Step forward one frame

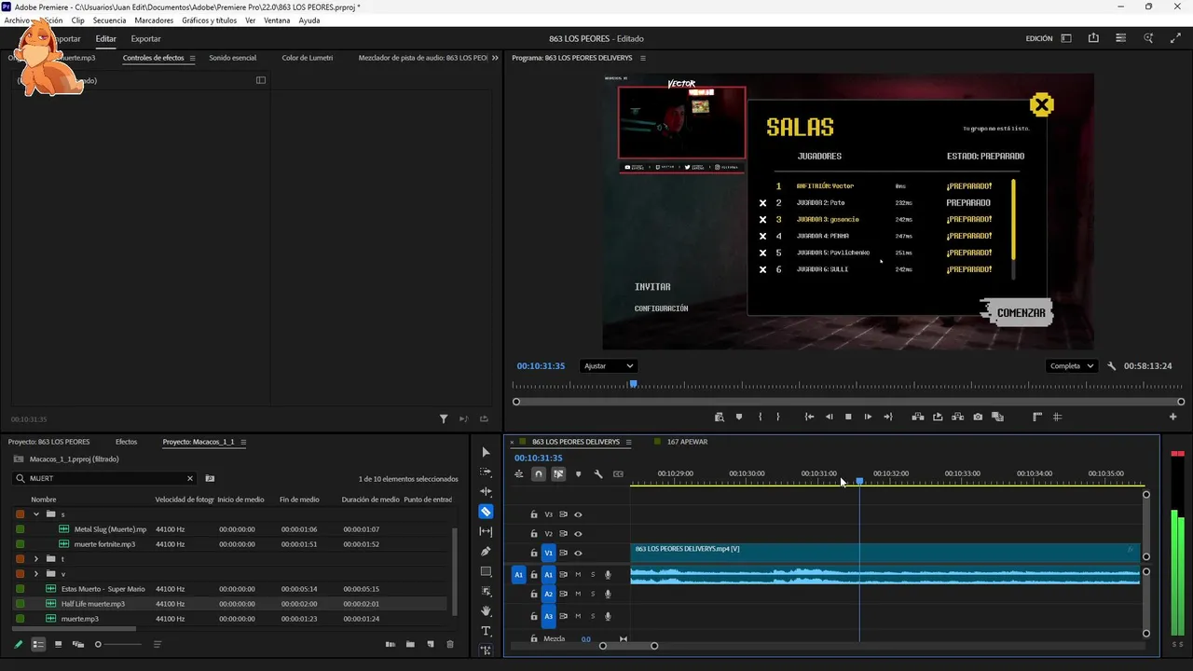coord(868,417)
